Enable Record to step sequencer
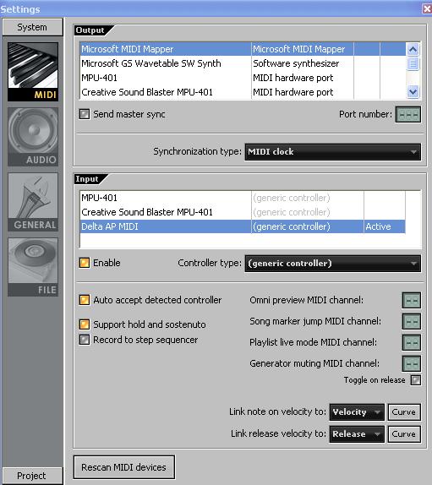 85,340
